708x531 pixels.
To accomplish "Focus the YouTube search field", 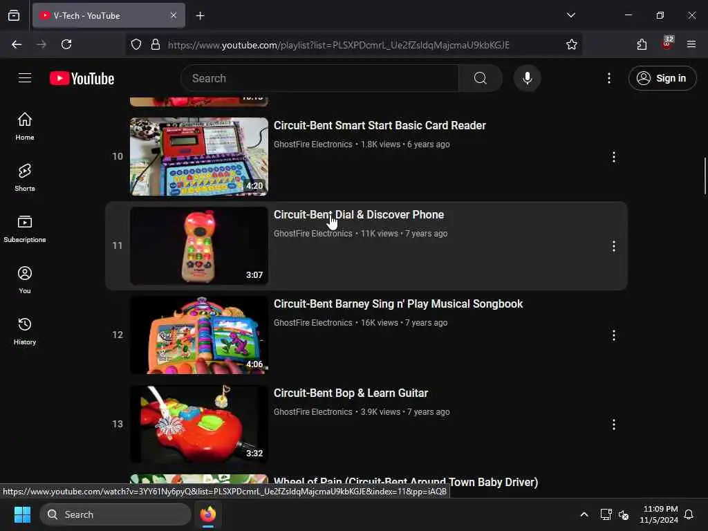I will point(319,78).
